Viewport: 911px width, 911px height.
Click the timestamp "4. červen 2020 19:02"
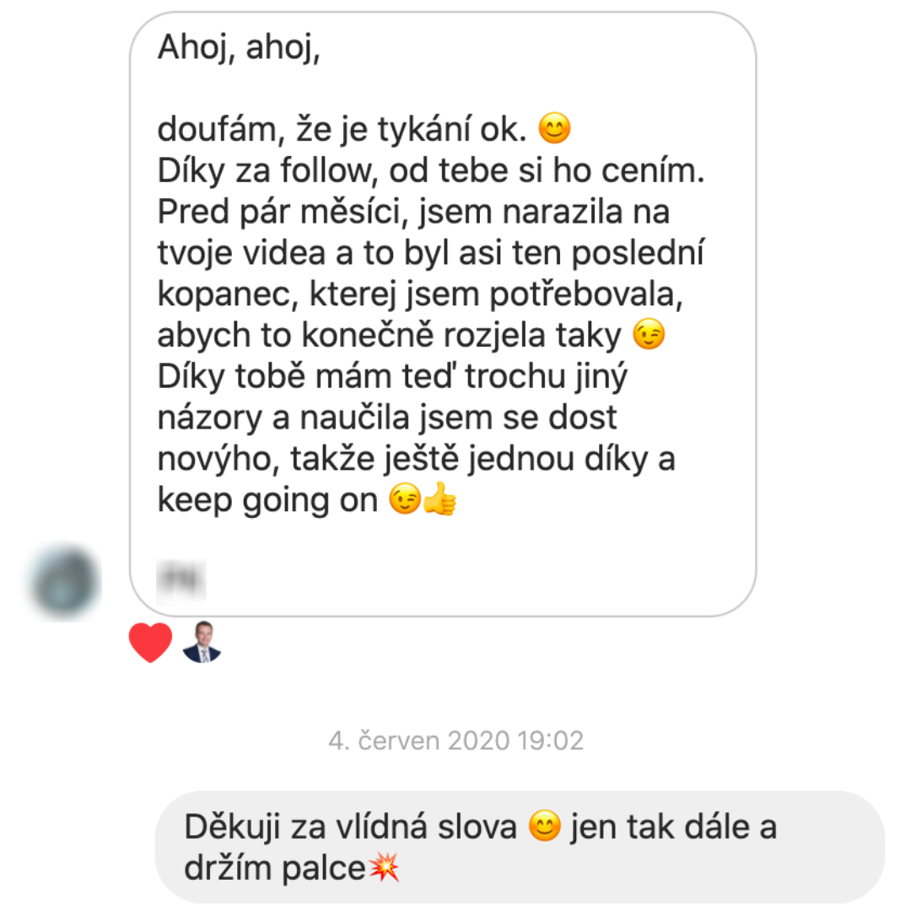pos(456,741)
